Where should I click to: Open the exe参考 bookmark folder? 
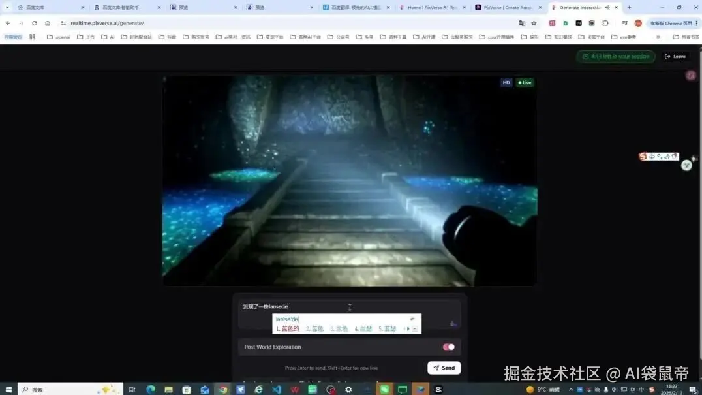point(624,37)
